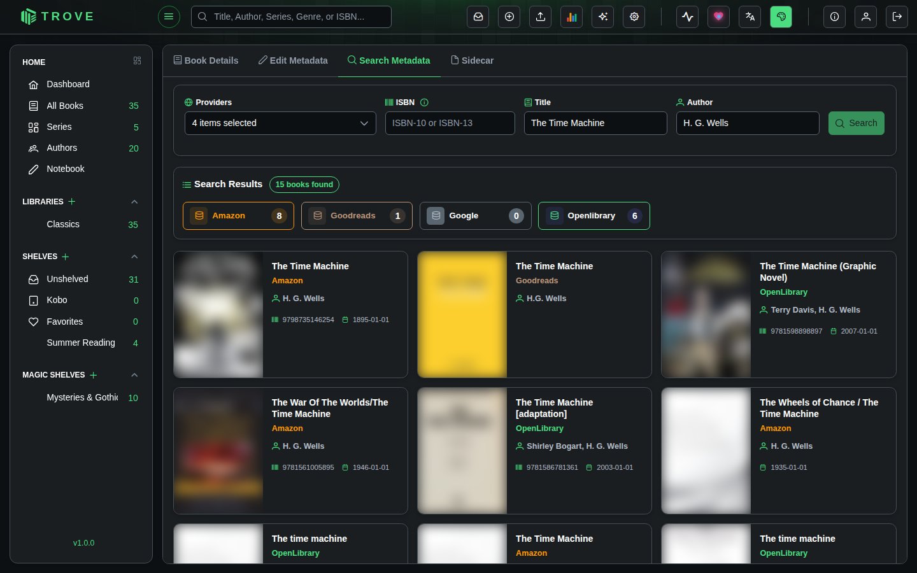Click the pink heart donate icon

(x=719, y=17)
